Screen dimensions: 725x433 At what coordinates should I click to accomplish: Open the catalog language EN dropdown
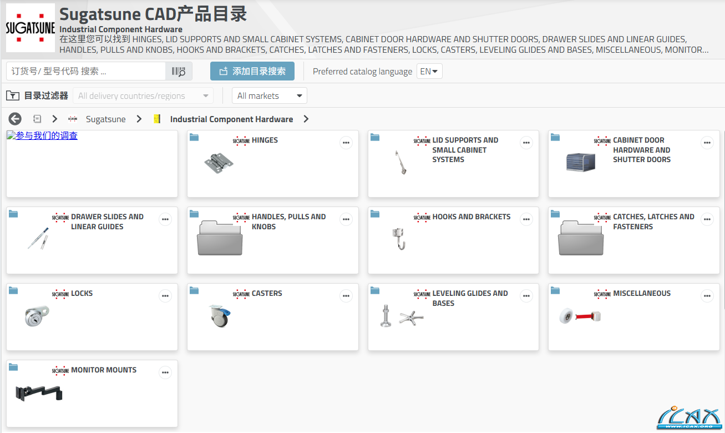point(429,71)
